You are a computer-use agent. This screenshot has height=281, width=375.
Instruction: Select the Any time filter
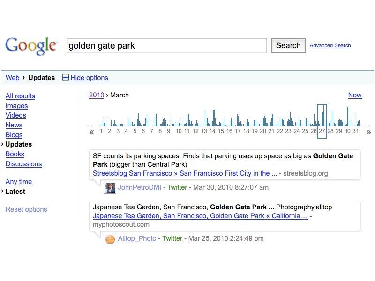pos(19,182)
